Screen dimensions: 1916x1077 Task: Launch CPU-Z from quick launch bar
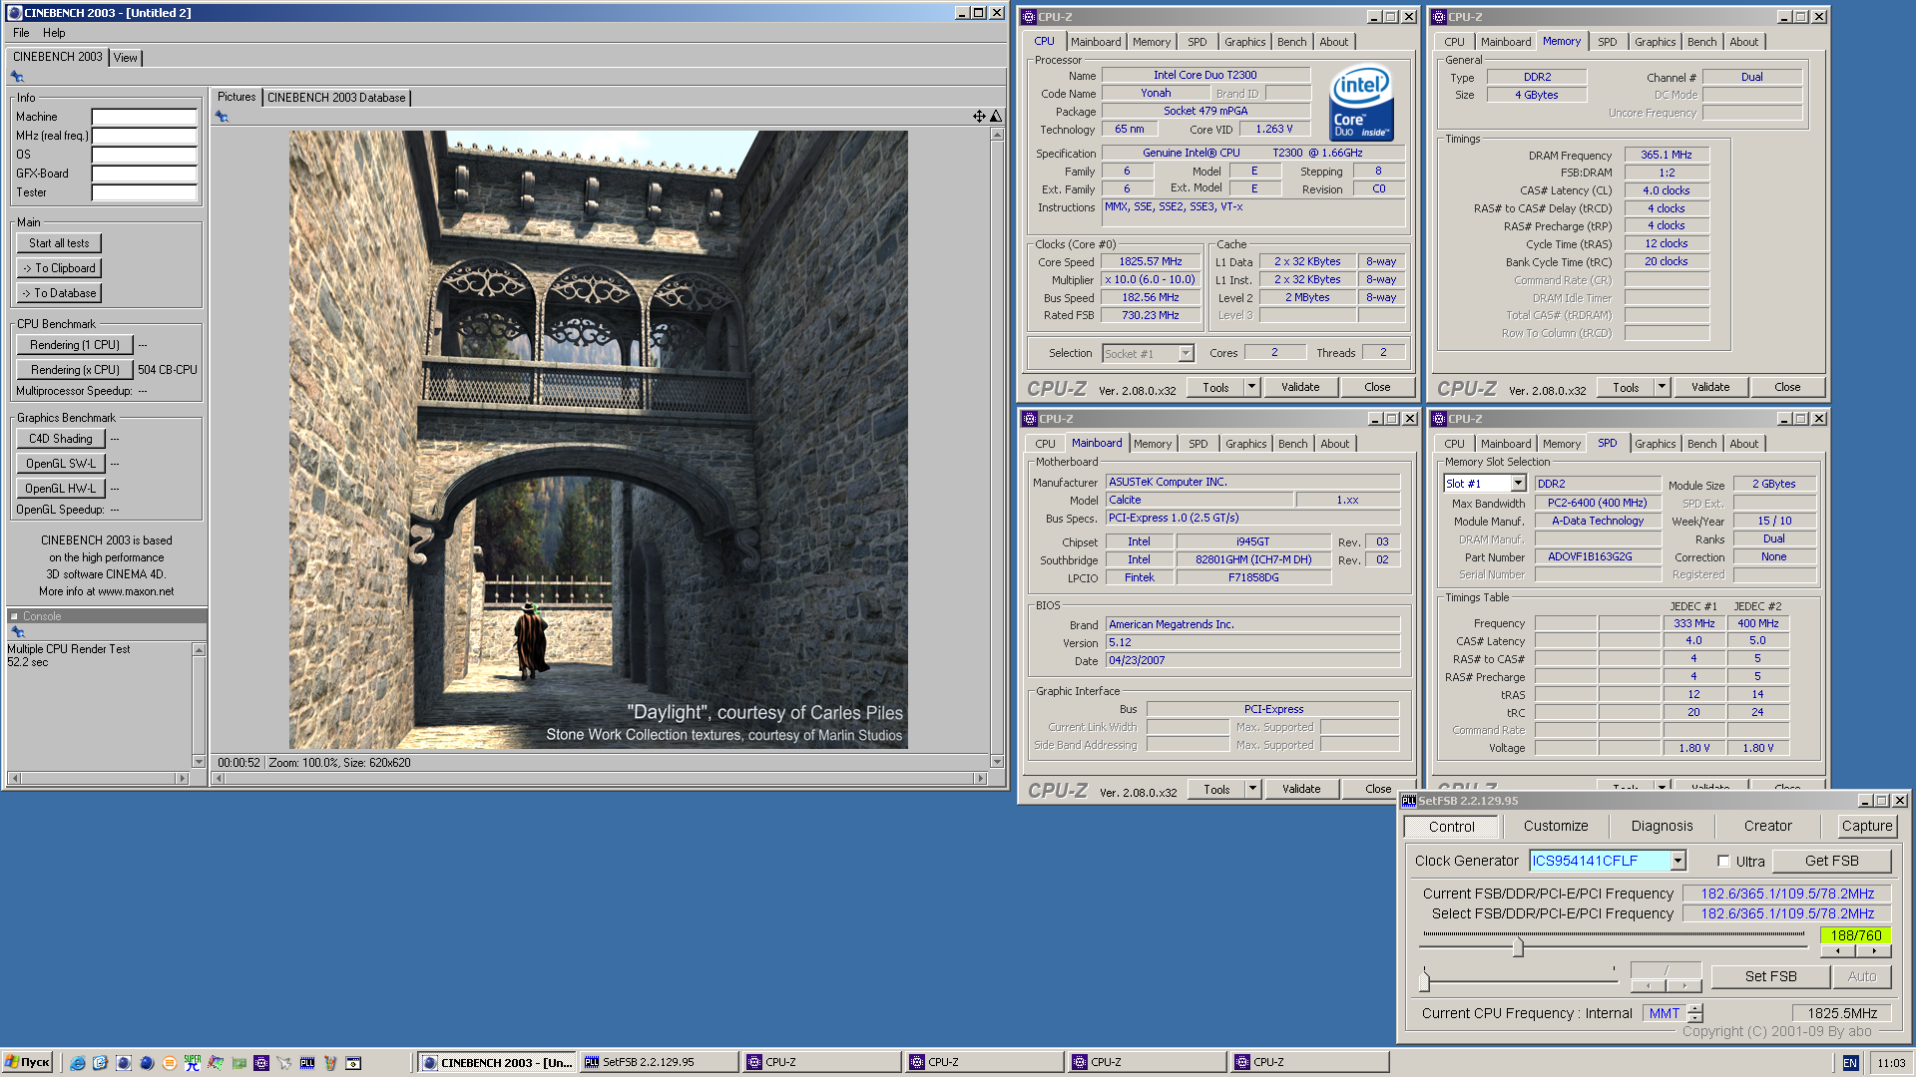tap(261, 1063)
